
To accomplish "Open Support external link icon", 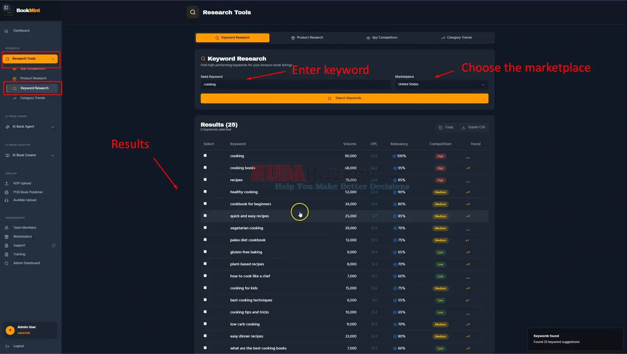I will click(x=54, y=246).
